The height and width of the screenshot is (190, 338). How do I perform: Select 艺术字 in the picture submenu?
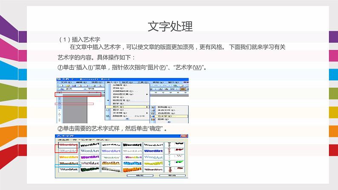(x=169, y=116)
